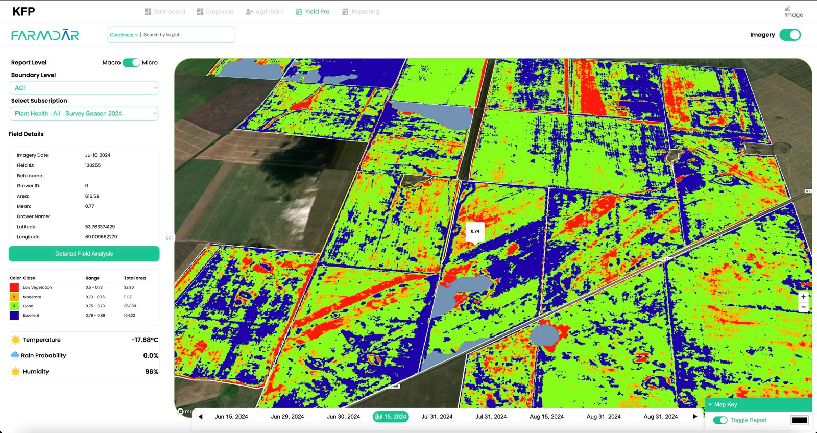This screenshot has height=433, width=817.
Task: Click the blue Excellent color swatch
Action: click(x=14, y=315)
